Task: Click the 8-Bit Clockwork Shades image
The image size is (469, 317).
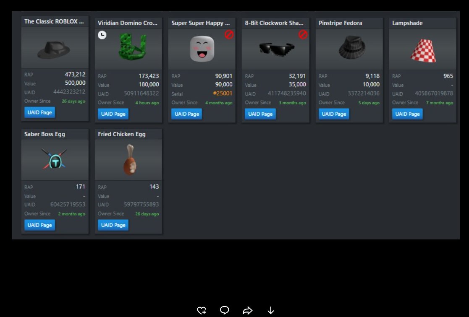Action: [x=277, y=49]
